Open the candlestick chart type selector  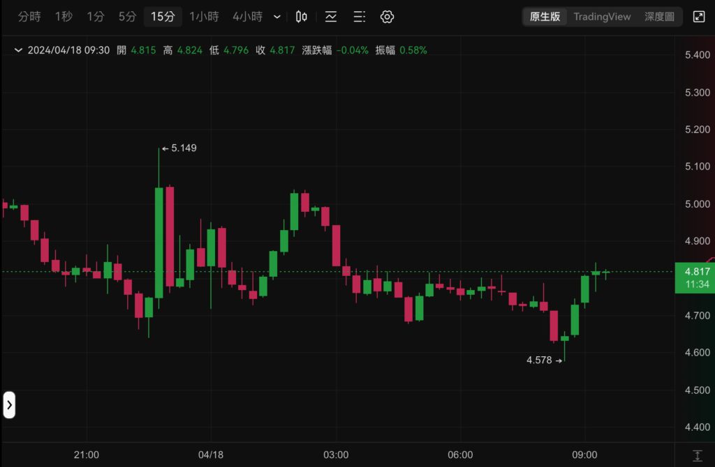pyautogui.click(x=302, y=17)
